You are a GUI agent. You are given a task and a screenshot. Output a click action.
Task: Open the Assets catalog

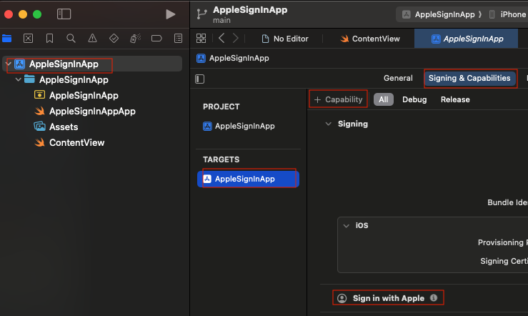coord(64,127)
